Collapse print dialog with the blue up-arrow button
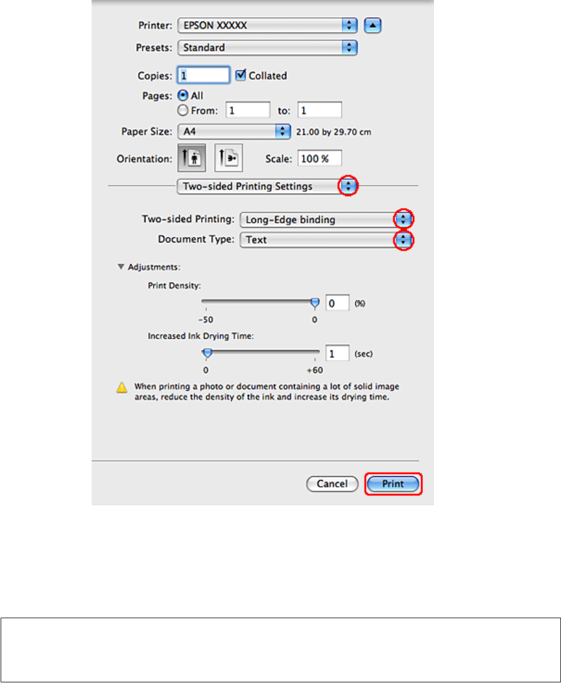Image resolution: width=561 pixels, height=683 pixels. [x=372, y=25]
